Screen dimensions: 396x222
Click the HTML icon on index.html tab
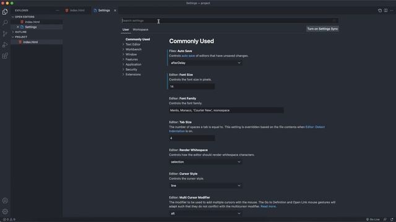point(67,10)
